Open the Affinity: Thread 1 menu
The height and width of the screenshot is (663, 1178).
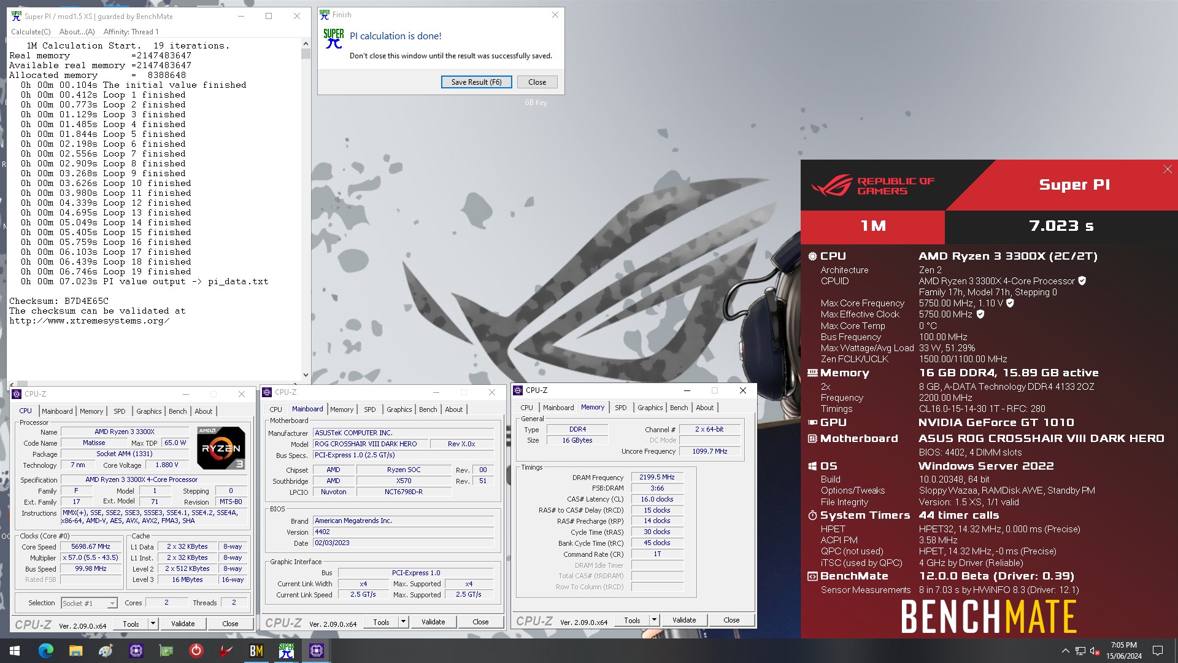[131, 32]
